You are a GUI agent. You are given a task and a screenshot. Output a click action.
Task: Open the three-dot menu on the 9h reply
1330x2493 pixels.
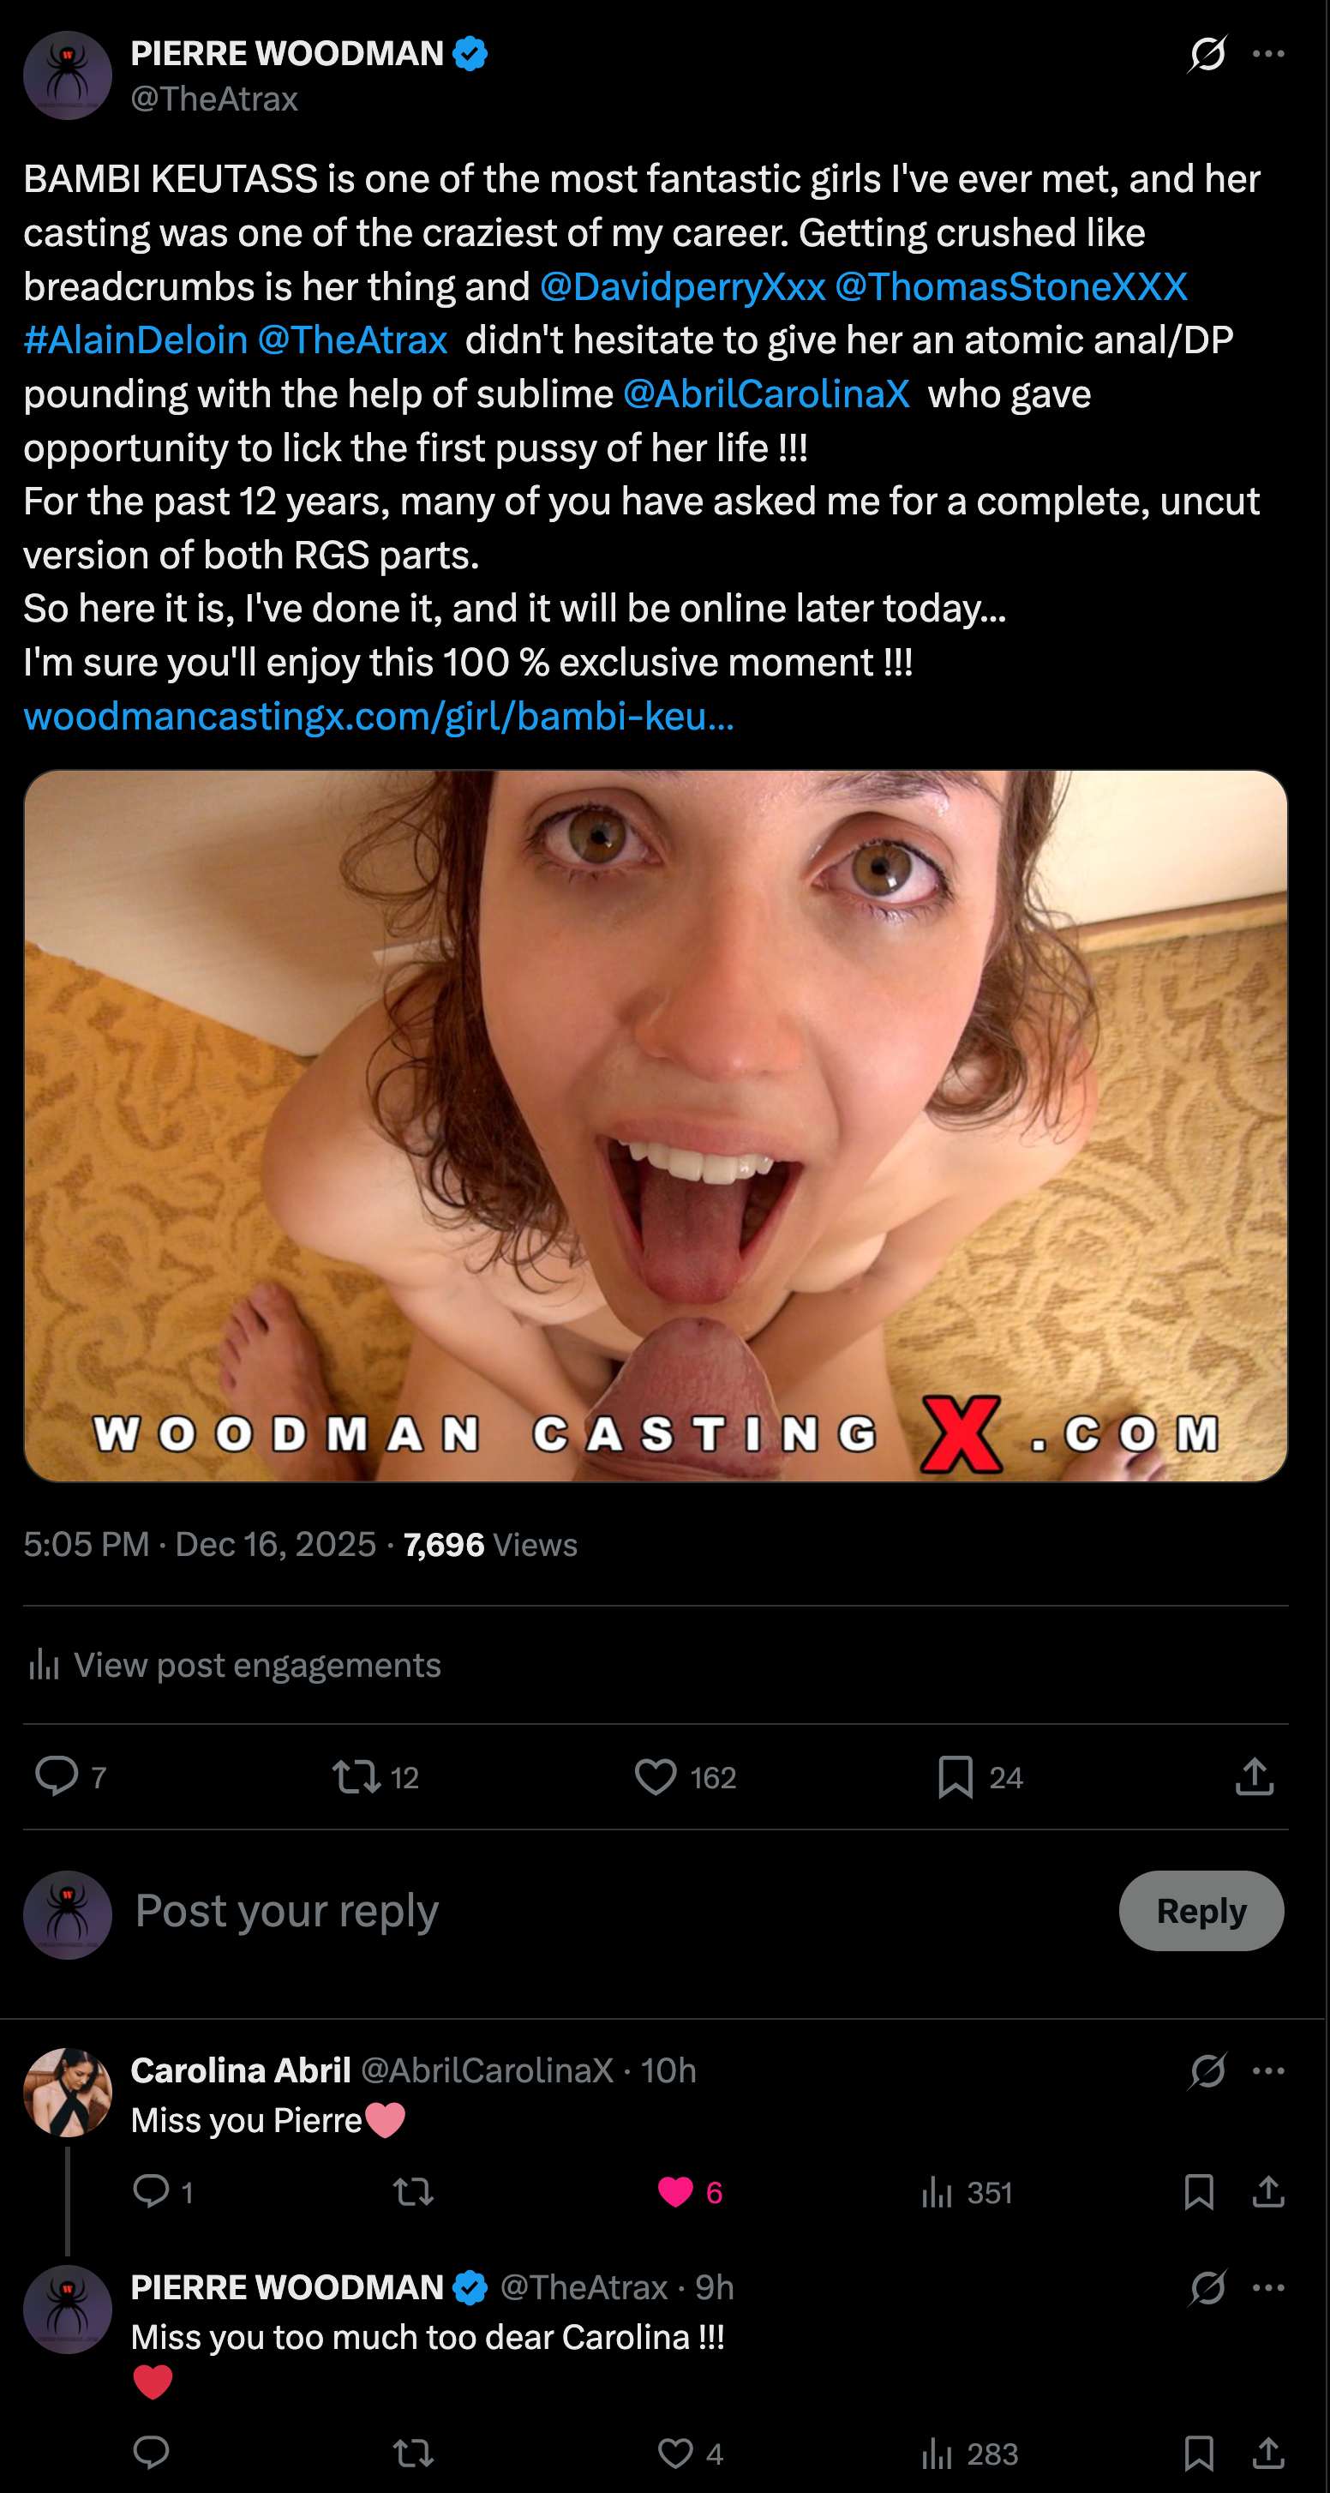(x=1267, y=2288)
